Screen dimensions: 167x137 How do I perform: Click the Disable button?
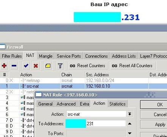pos(154,135)
